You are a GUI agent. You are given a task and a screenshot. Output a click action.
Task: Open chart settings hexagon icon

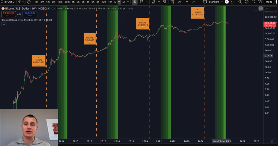(247, 2)
